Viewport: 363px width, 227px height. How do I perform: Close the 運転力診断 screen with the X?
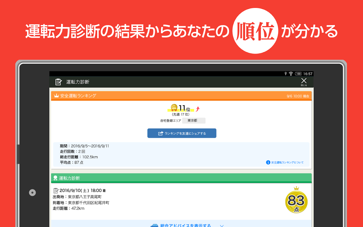(x=304, y=82)
